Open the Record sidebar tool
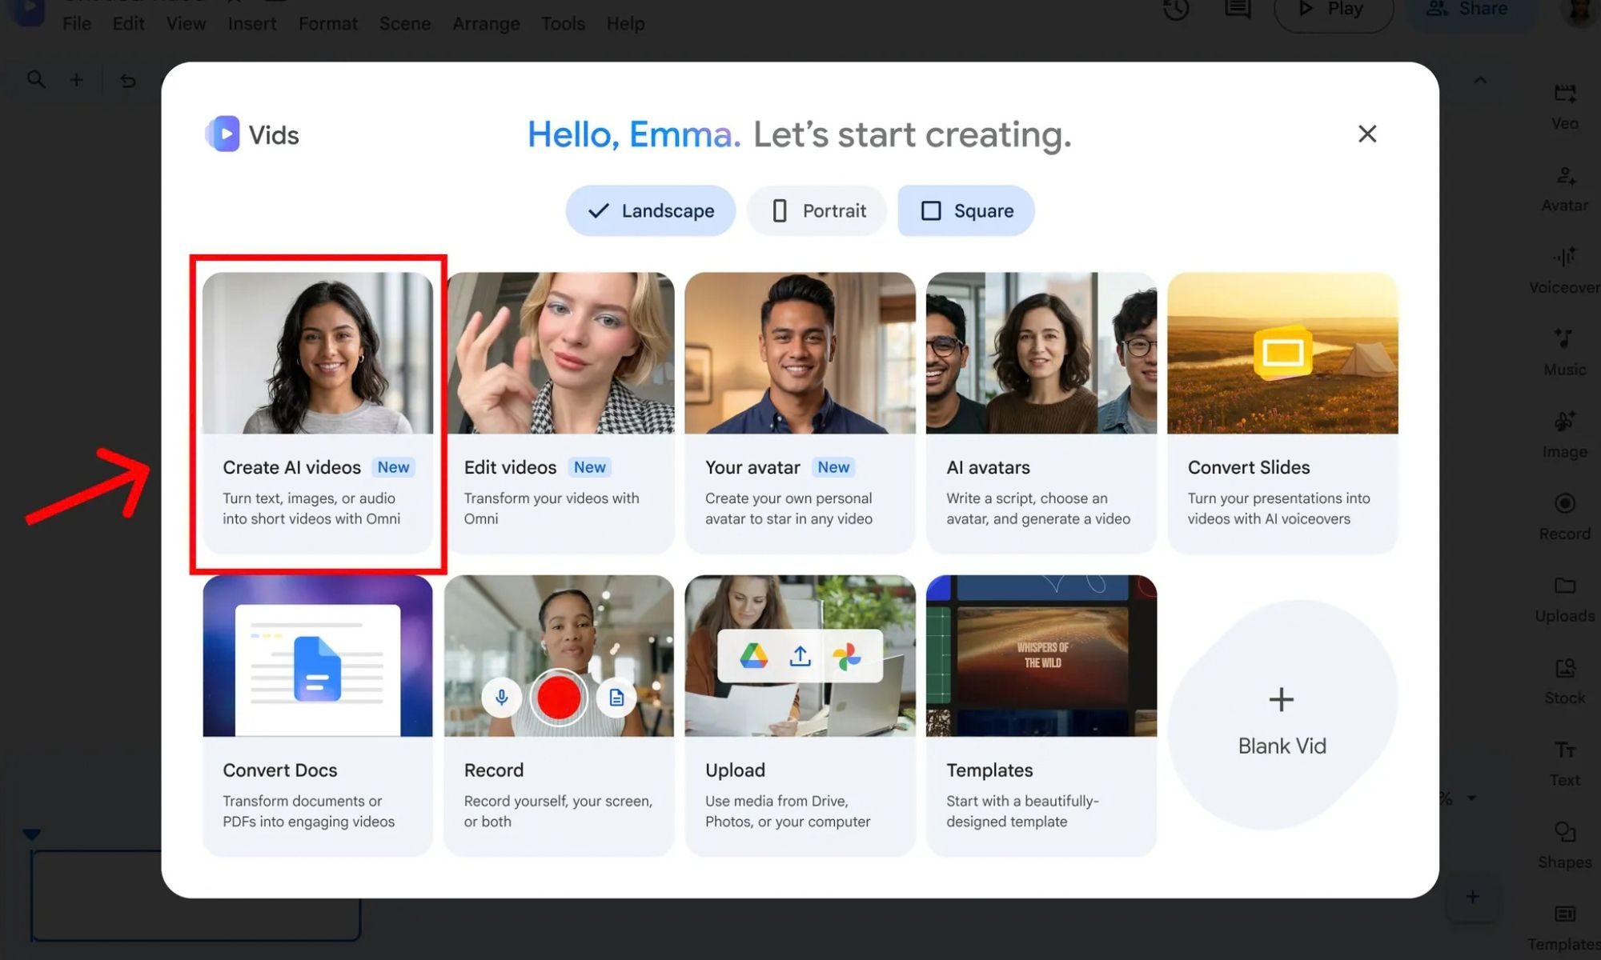 click(x=1564, y=517)
